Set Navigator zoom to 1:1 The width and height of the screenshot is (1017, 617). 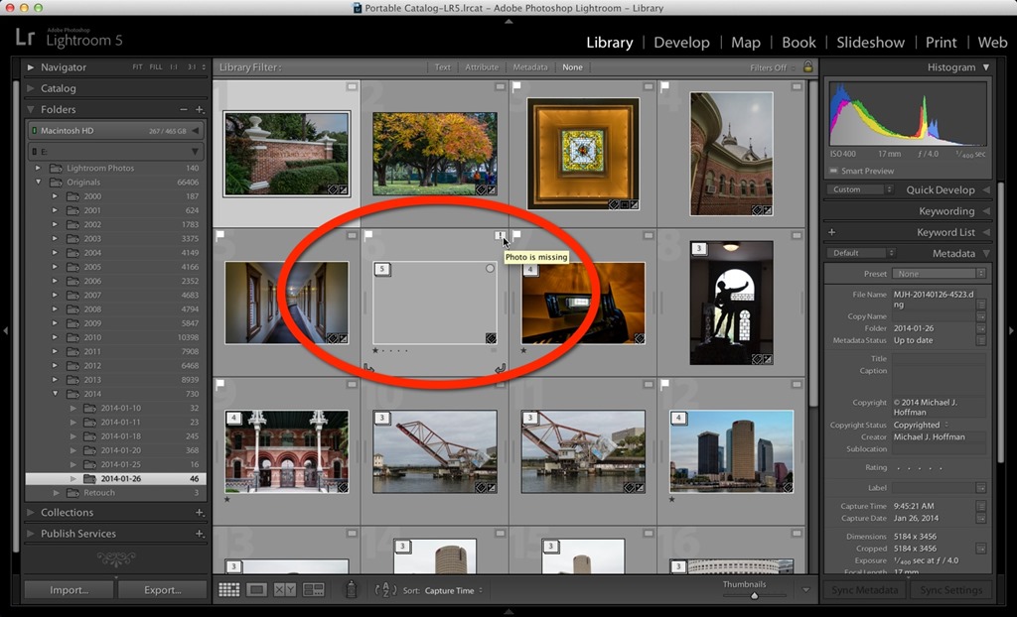coord(174,67)
